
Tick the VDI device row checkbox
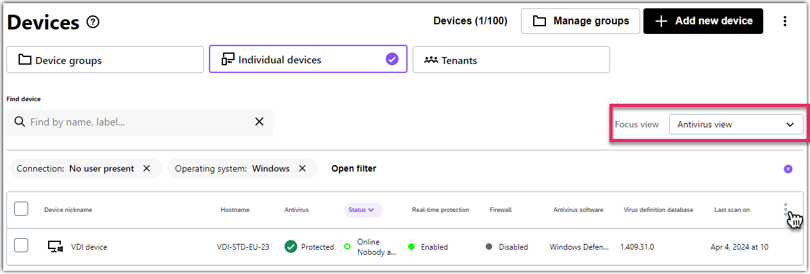point(21,245)
